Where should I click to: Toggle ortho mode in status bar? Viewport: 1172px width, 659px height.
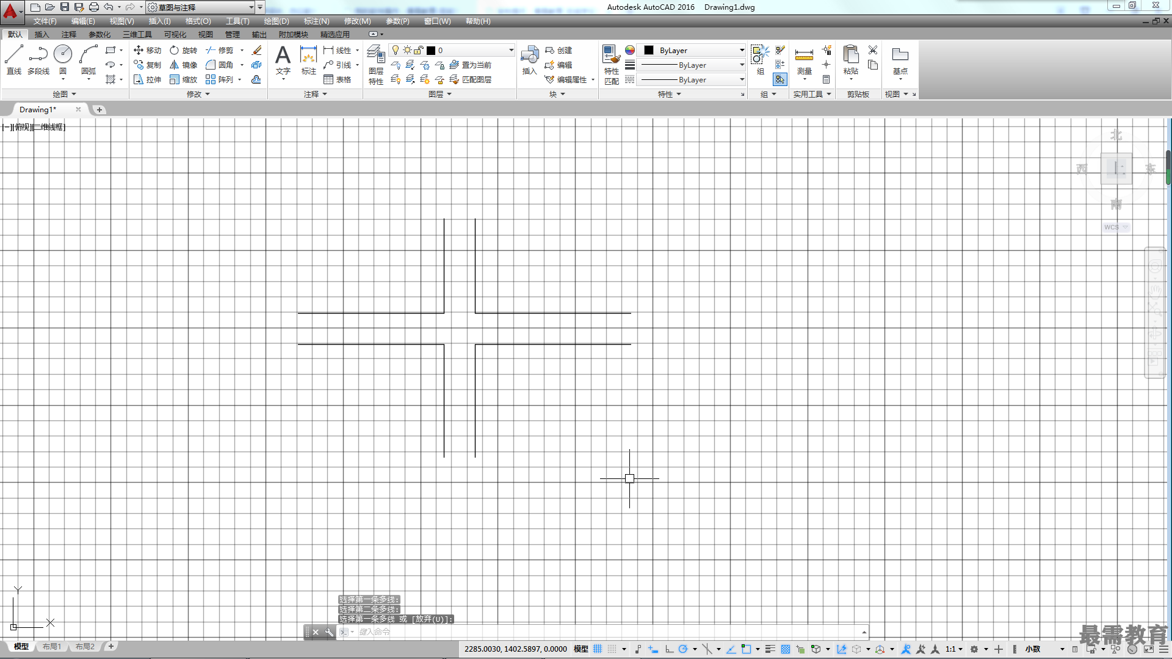click(x=670, y=649)
